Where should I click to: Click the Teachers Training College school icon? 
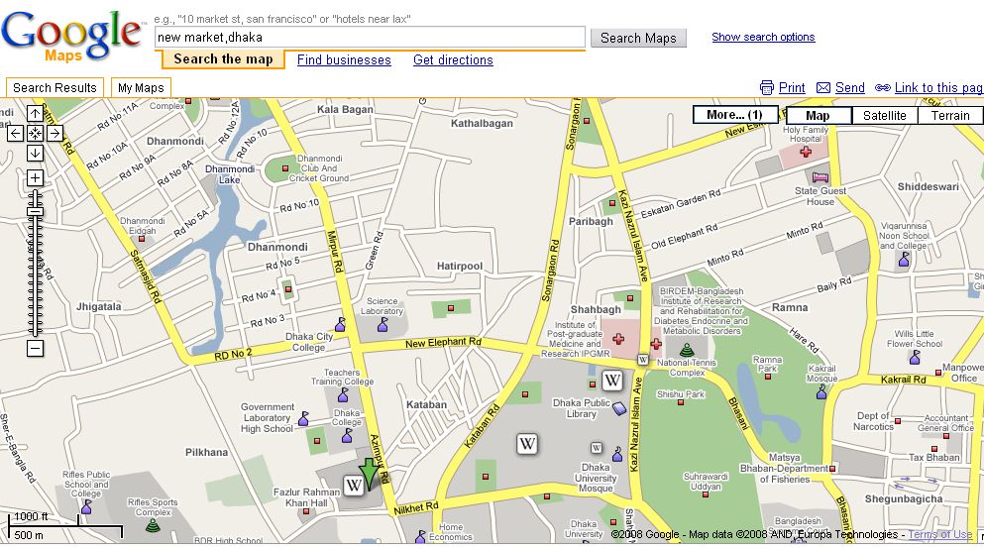[343, 395]
